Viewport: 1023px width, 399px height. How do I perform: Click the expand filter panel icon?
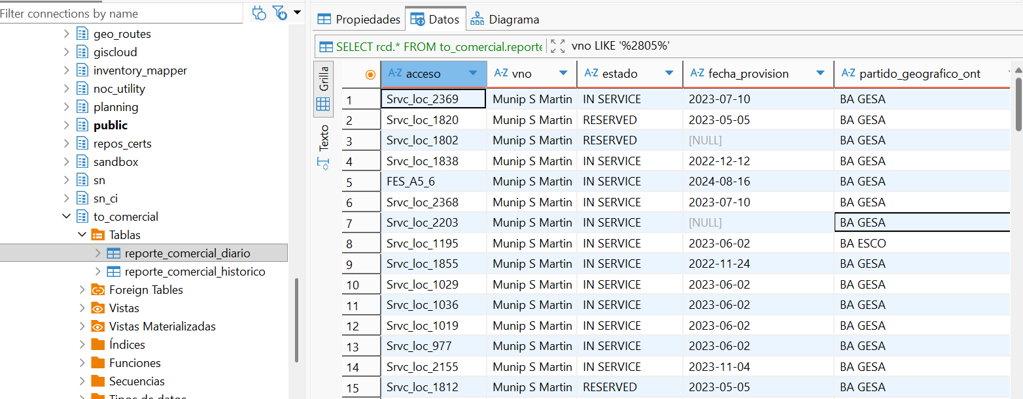click(x=557, y=46)
